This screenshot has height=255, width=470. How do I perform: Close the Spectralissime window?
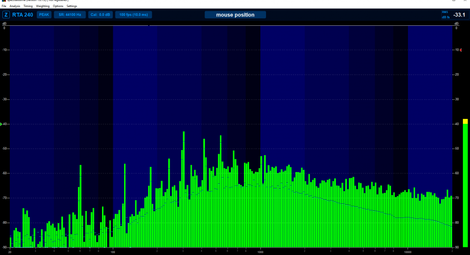pos(465,1)
